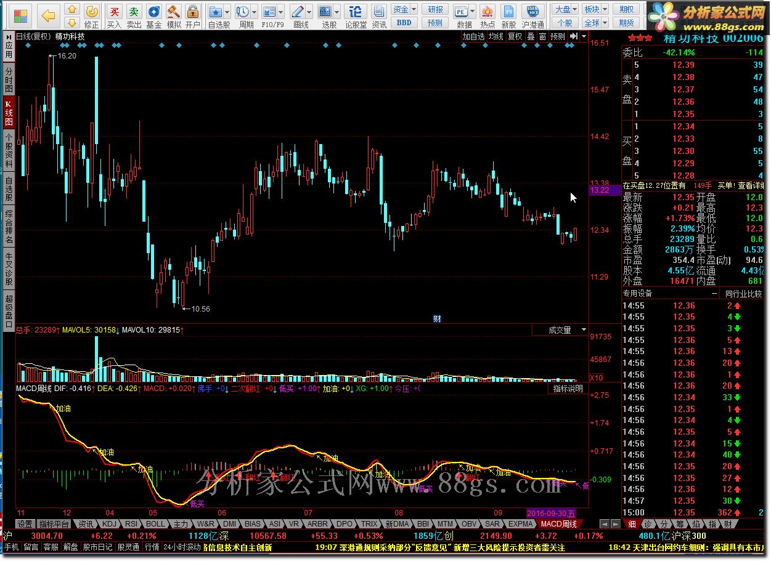Click the up arrow navigation icon
The height and width of the screenshot is (561, 771).
[72, 9]
